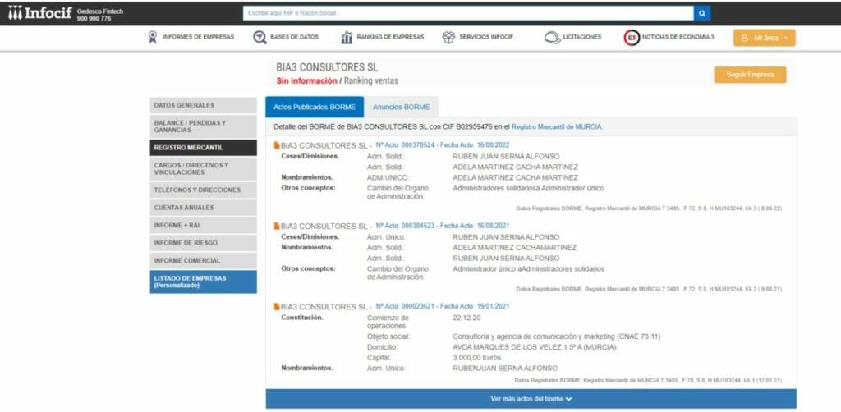Select Listado de Empresas (Personalizado)
Screen dimensions: 841x412
pos(203,282)
